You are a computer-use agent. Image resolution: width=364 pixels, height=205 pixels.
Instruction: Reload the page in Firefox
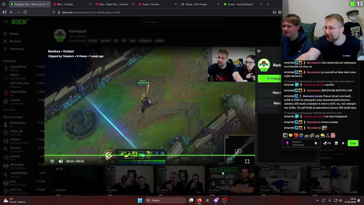tap(25, 12)
